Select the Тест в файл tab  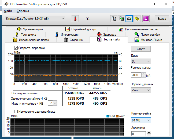click(109, 39)
